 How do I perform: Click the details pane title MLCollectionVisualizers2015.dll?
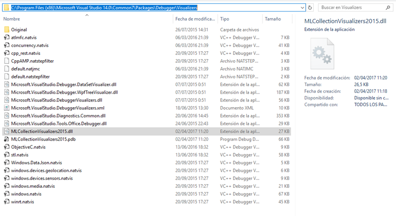coord(345,21)
